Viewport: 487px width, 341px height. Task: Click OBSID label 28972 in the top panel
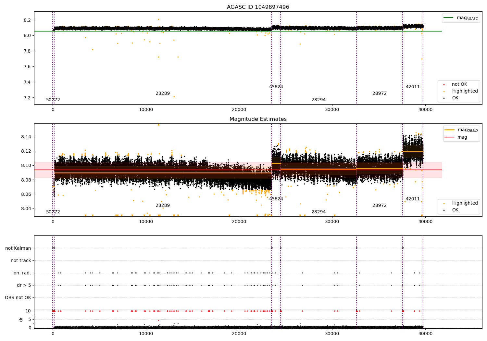[x=380, y=94]
